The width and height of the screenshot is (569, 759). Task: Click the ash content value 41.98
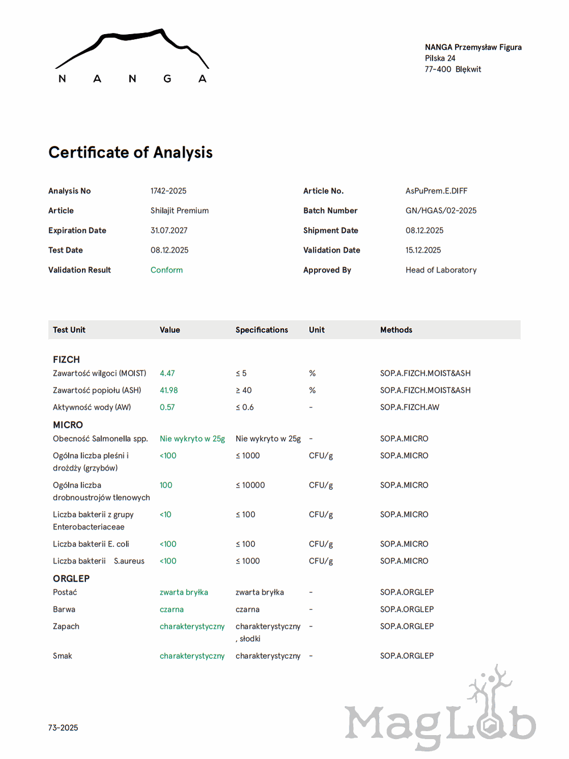click(x=168, y=390)
